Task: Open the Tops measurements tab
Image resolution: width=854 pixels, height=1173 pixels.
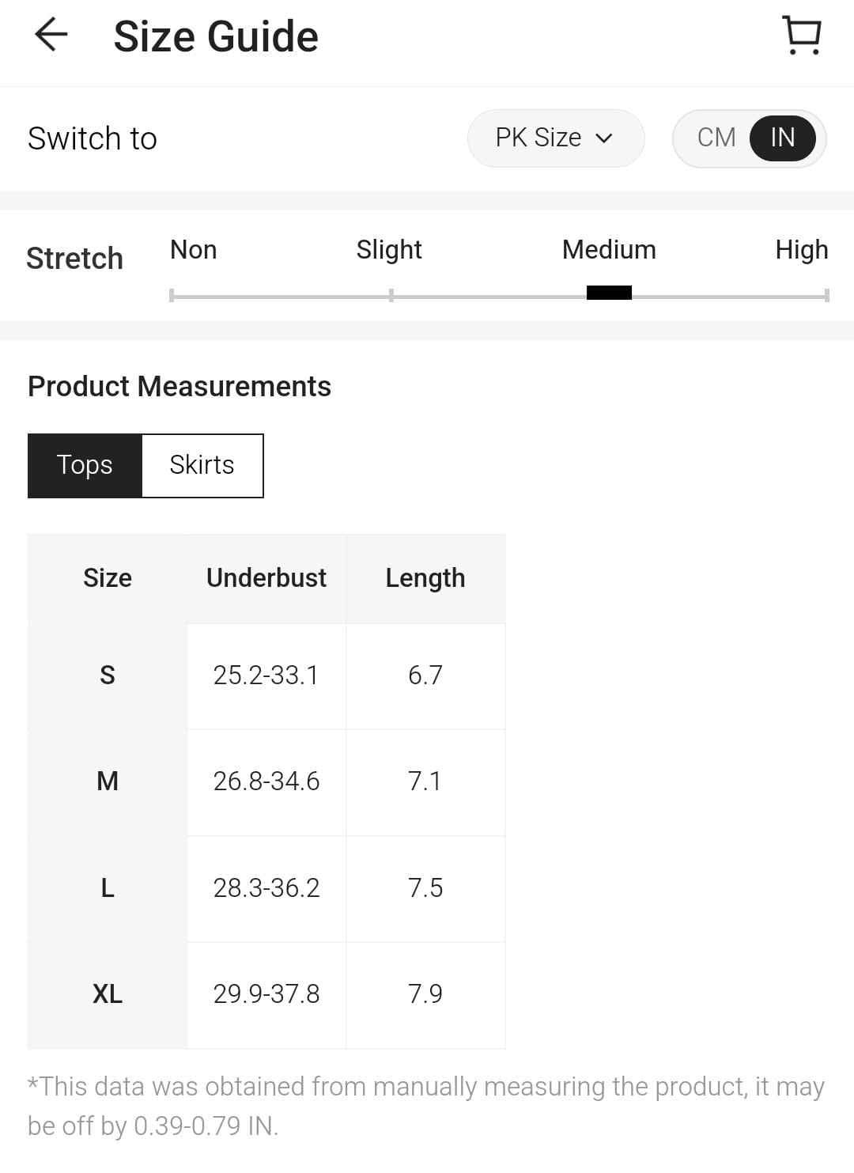Action: tap(85, 465)
